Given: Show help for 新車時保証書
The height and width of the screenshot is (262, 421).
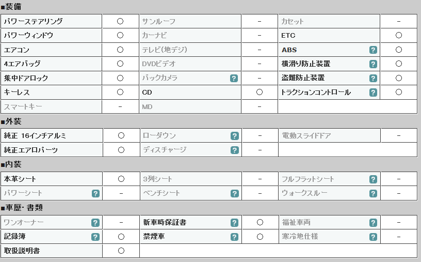Looking at the screenshot, I should 234,223.
